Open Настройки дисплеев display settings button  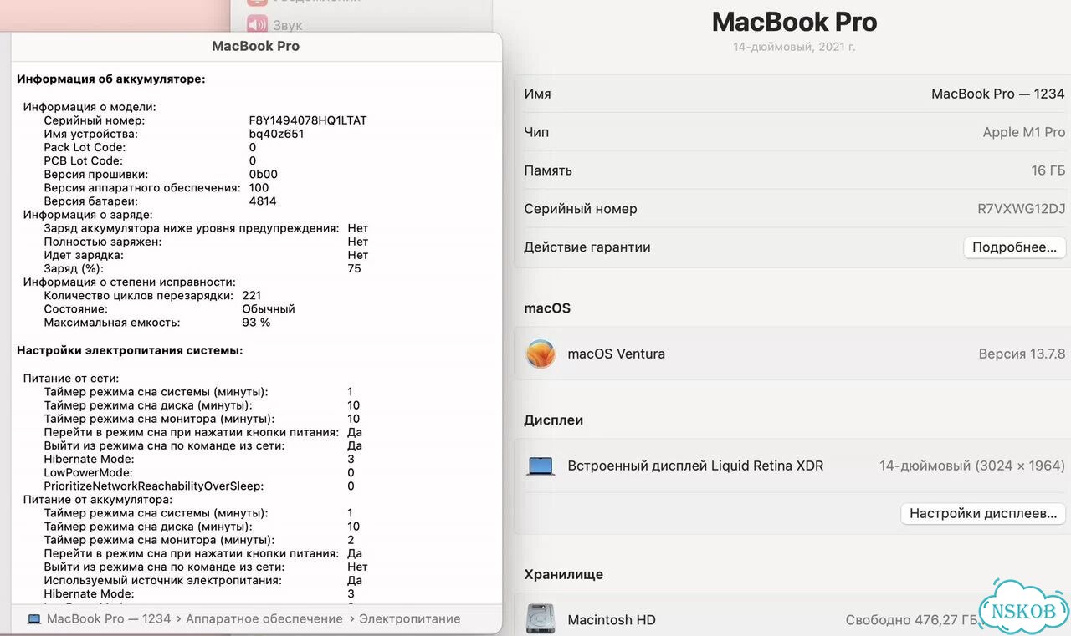point(983,513)
